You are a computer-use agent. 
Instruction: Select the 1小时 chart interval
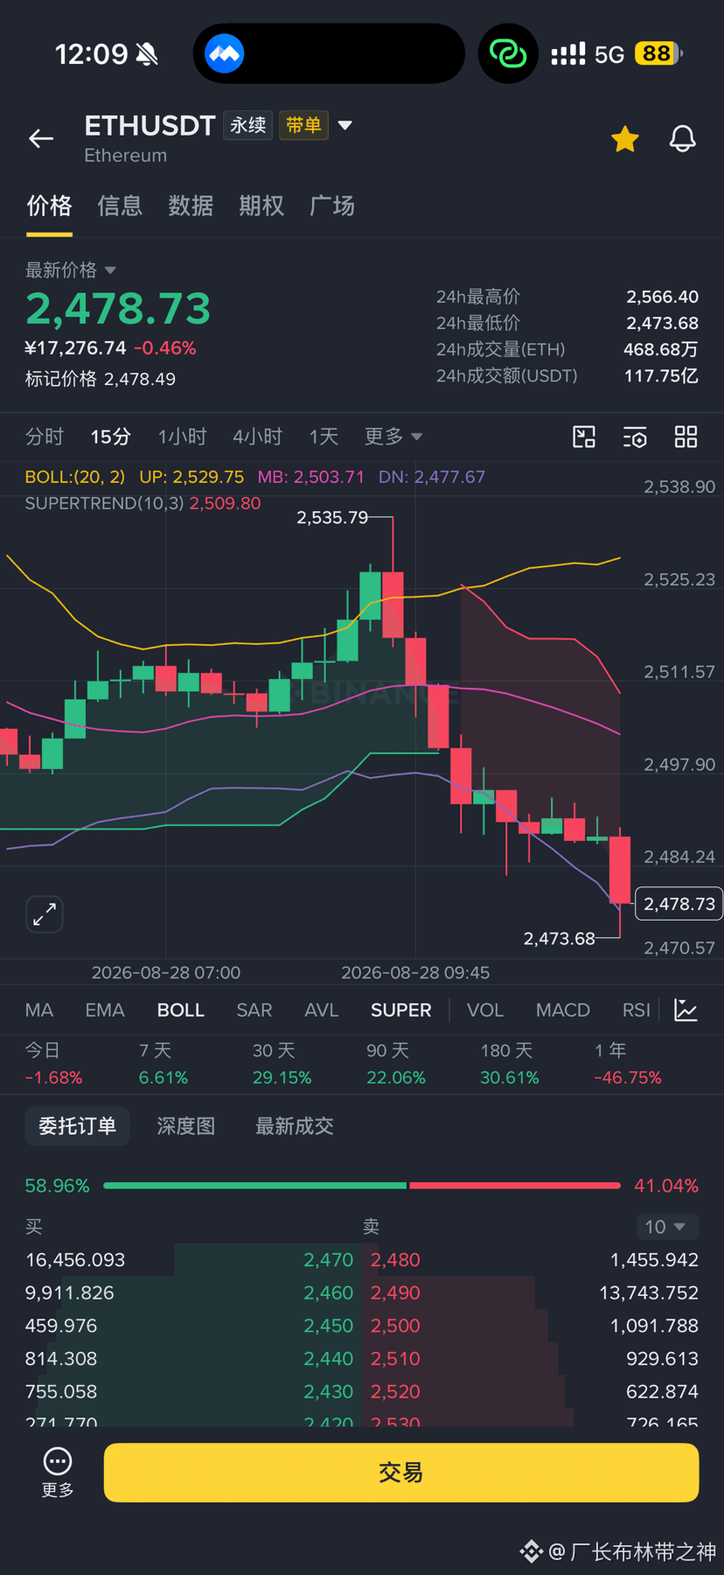pyautogui.click(x=182, y=437)
